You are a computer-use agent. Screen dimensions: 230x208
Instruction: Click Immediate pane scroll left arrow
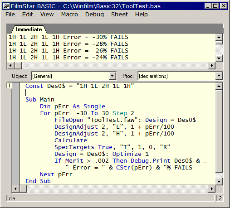[x=11, y=66]
